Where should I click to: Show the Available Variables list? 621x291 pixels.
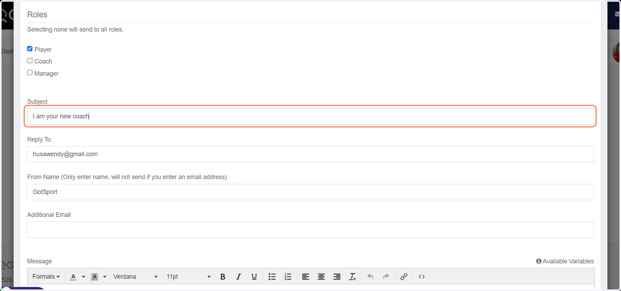[x=565, y=261]
